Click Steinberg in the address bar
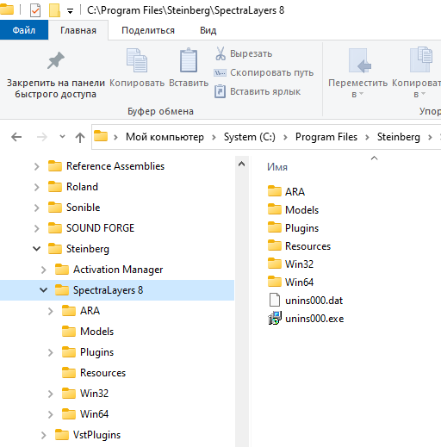Viewport: 441px width, 447px height. (399, 137)
